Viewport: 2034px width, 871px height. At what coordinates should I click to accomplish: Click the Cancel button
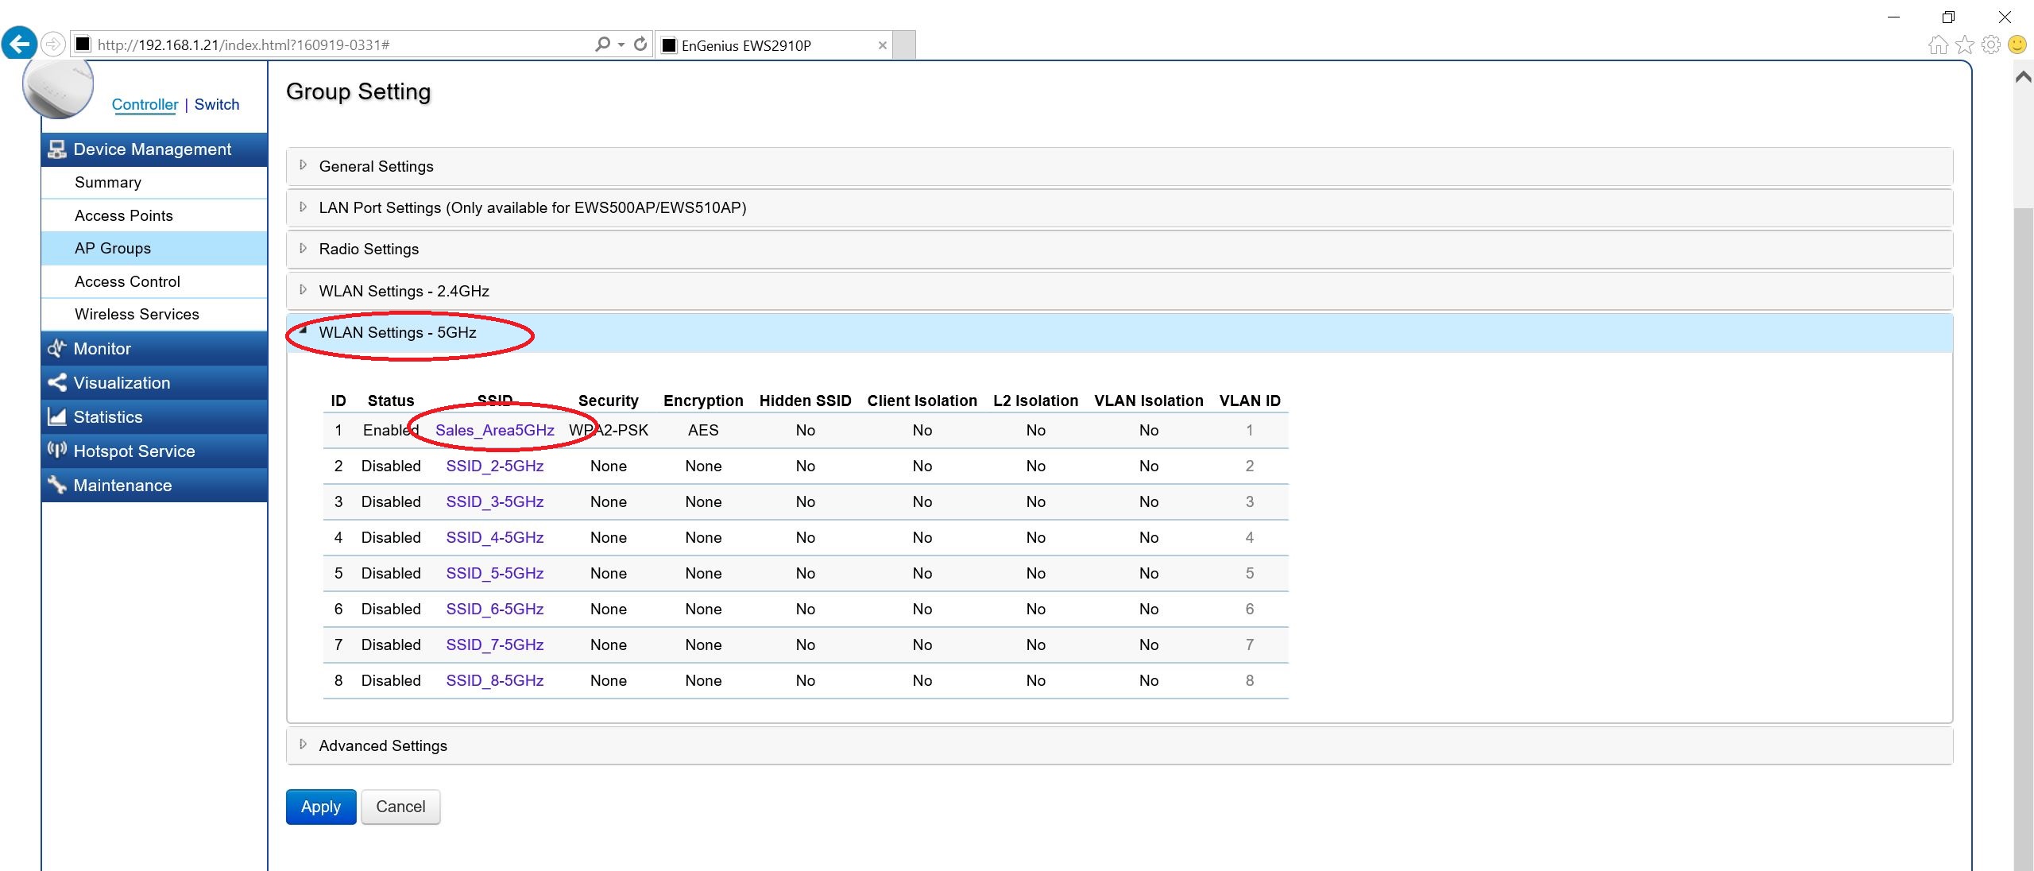pyautogui.click(x=400, y=807)
